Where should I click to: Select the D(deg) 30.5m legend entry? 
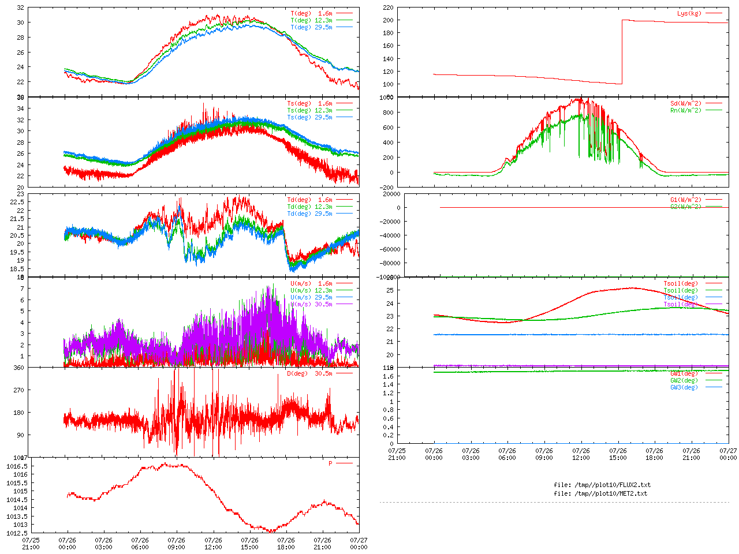pyautogui.click(x=310, y=374)
